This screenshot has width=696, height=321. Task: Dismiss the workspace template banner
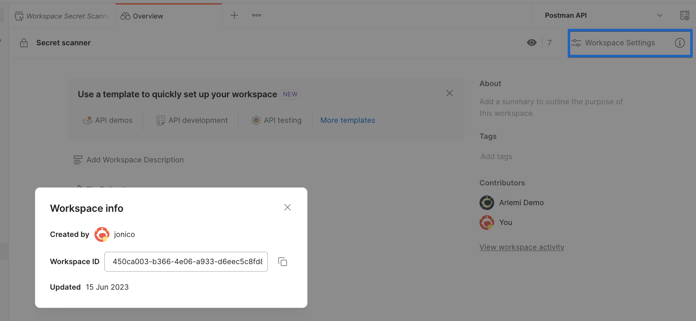click(x=450, y=93)
